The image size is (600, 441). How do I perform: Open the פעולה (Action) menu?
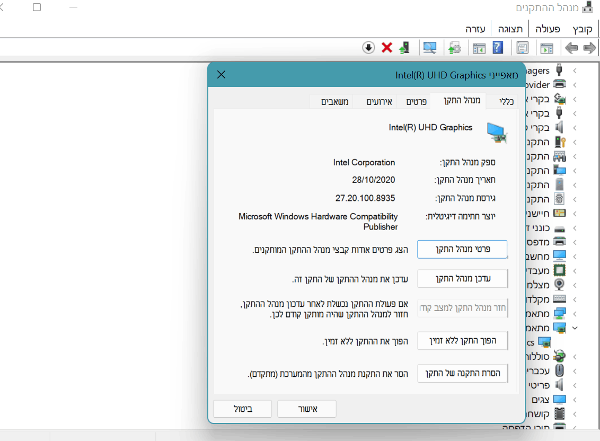[x=548, y=29]
